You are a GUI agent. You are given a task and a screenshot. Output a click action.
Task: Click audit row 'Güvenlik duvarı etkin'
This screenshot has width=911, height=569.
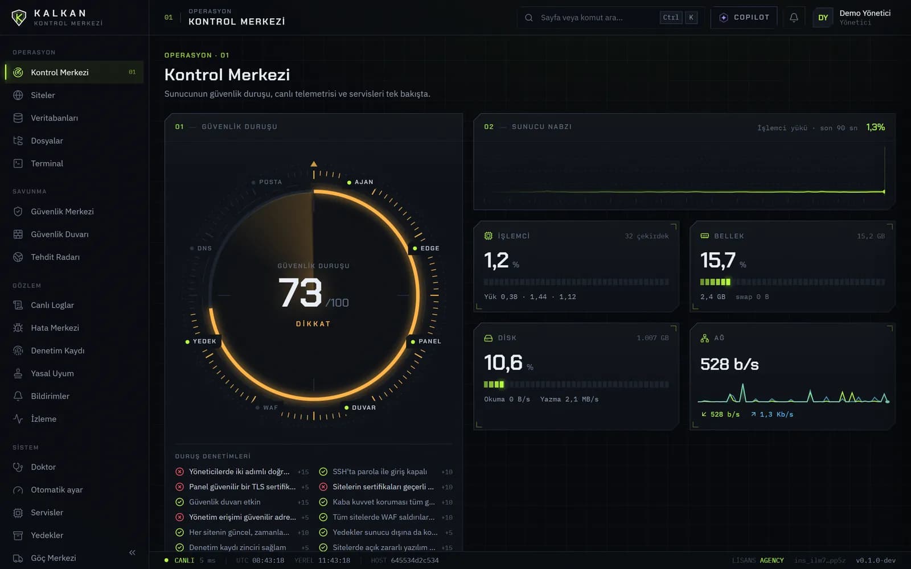pos(241,502)
